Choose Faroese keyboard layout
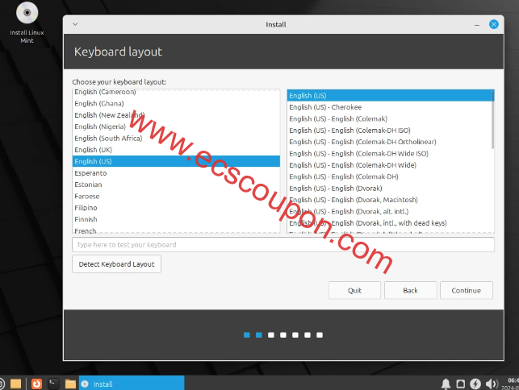519x390 pixels. [x=176, y=196]
